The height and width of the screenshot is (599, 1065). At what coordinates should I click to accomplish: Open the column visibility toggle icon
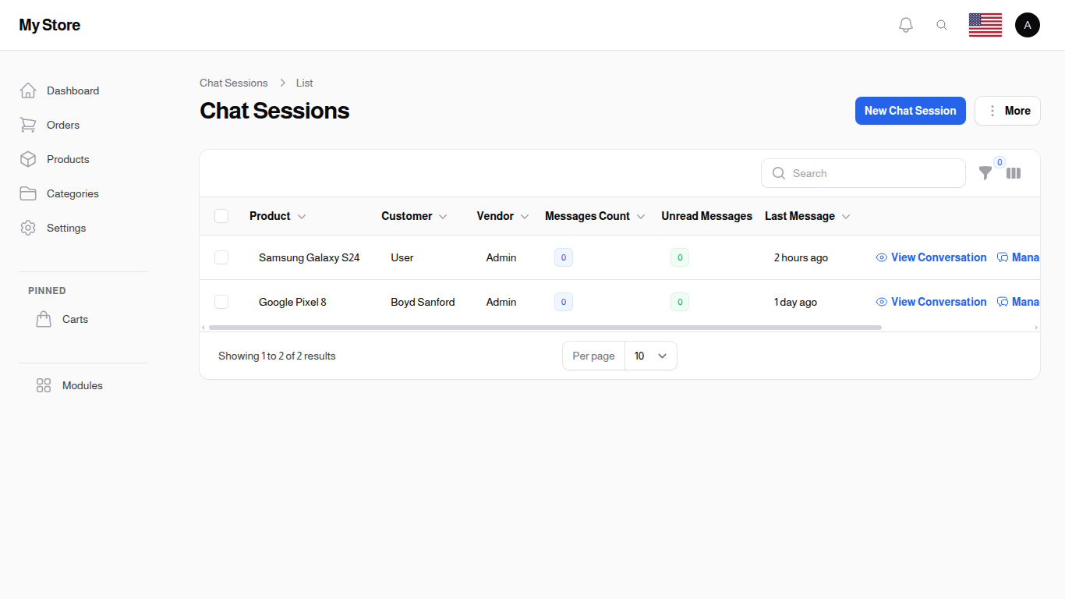point(1014,173)
